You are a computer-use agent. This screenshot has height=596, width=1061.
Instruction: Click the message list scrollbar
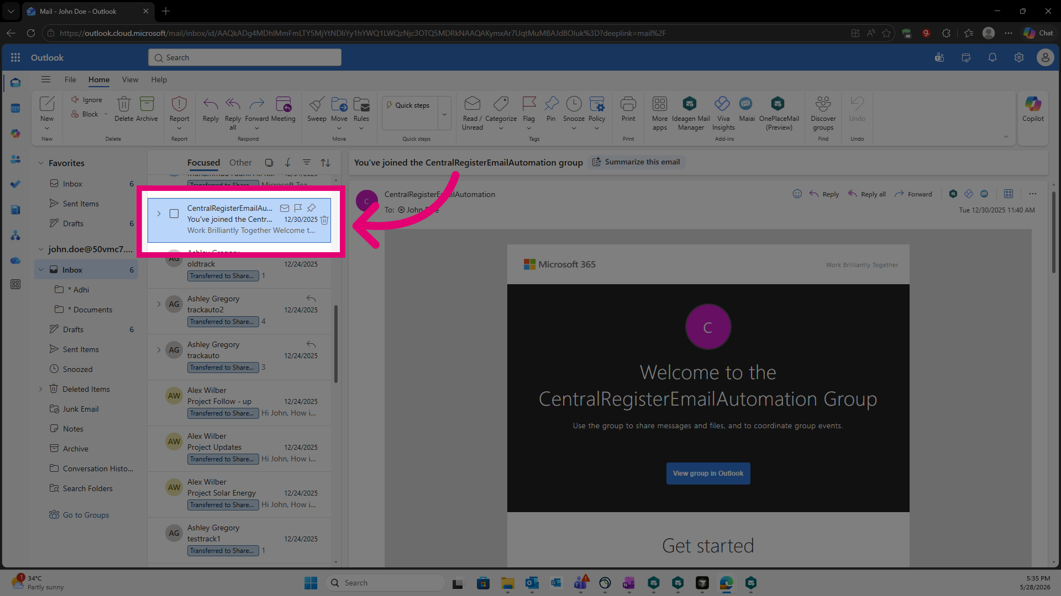point(336,344)
